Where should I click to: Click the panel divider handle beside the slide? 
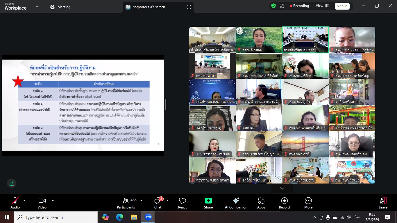click(x=166, y=105)
